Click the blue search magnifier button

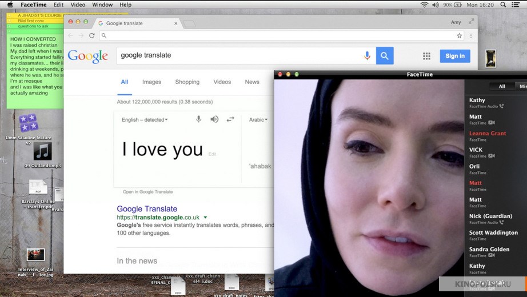coord(385,55)
